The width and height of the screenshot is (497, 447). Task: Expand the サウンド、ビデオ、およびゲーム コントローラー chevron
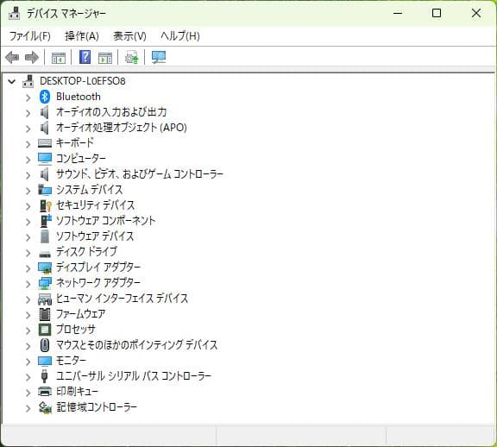click(x=28, y=175)
